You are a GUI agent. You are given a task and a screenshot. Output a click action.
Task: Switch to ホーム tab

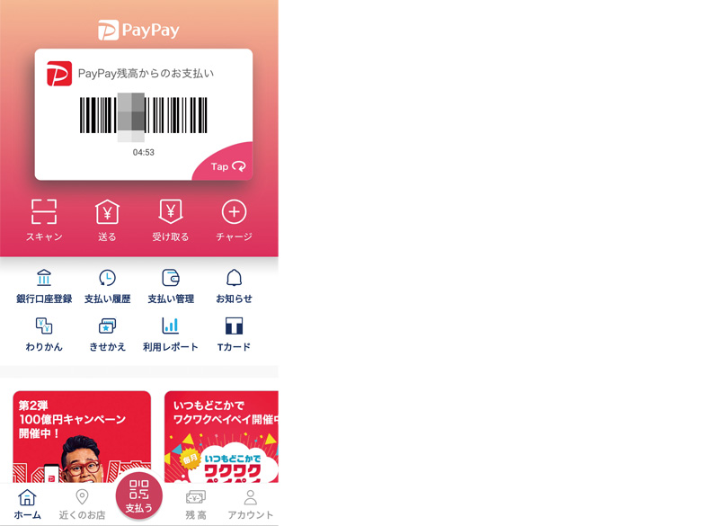coord(27,504)
